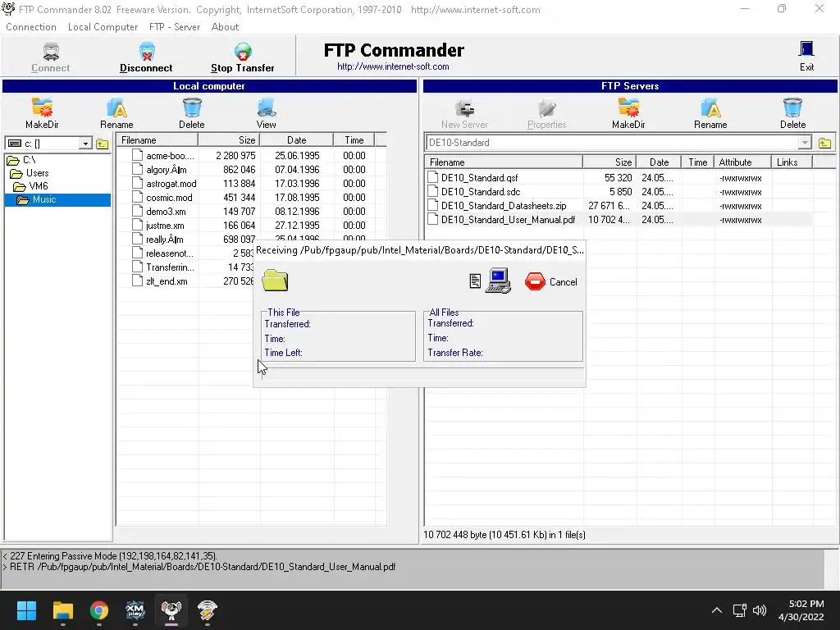This screenshot has width=840, height=630.
Task: Click the Properties icon in FTP Servers
Action: (547, 107)
